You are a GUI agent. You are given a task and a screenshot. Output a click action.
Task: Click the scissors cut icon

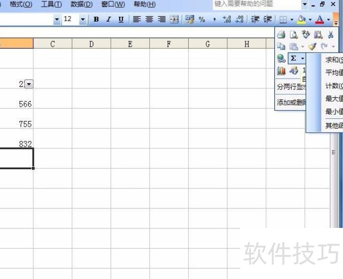pos(331,34)
